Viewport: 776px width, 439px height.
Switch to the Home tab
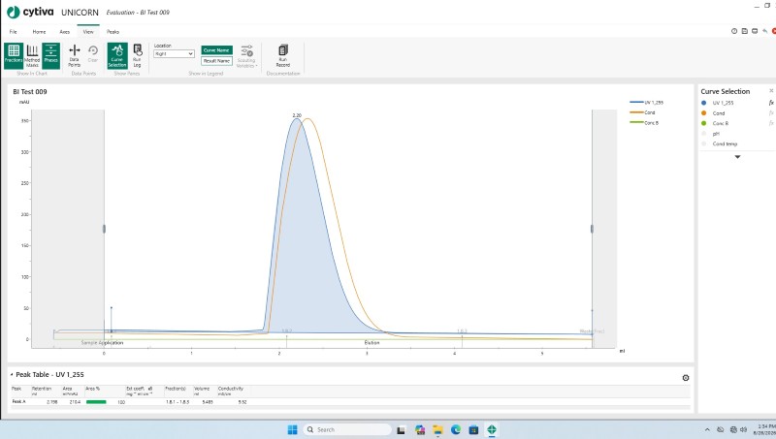tap(39, 32)
